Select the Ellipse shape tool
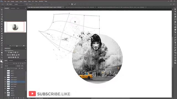Screen dimensions: 177x99 pos(2,50)
